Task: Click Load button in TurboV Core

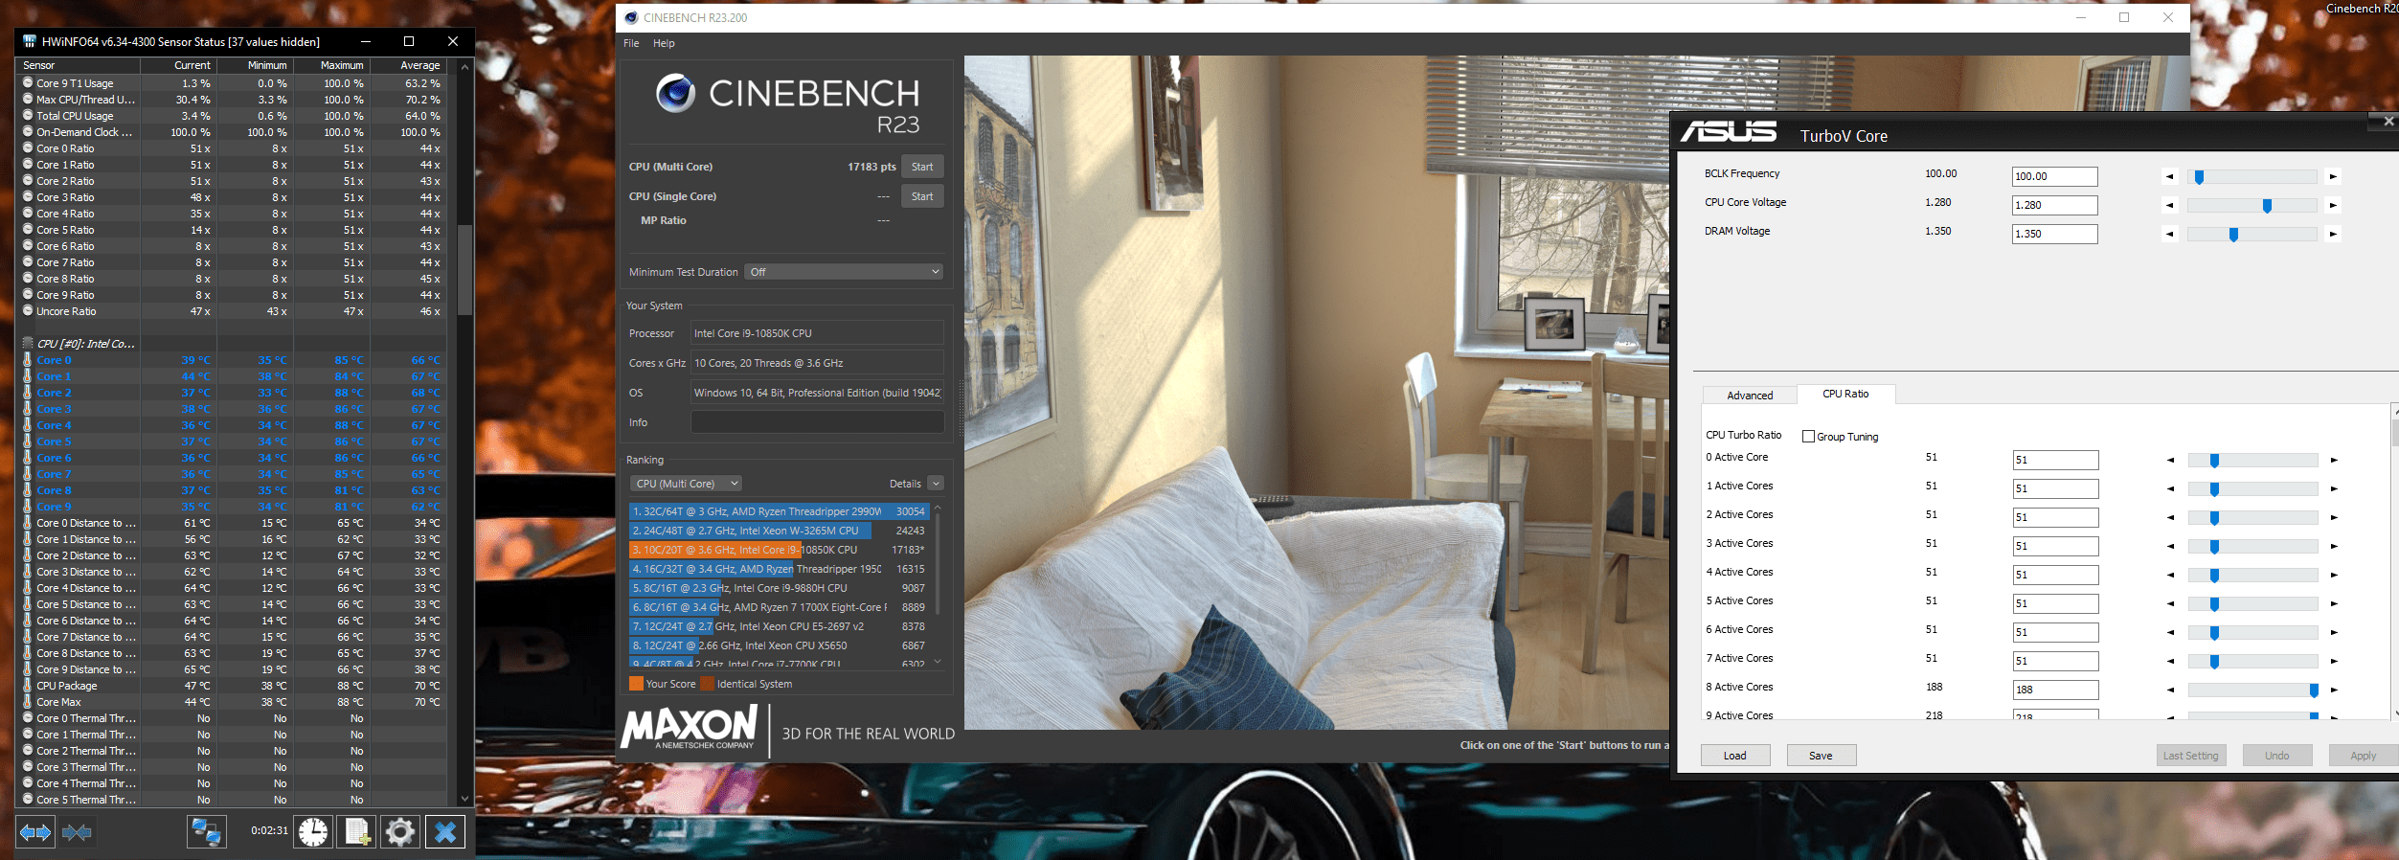Action: [x=1735, y=756]
